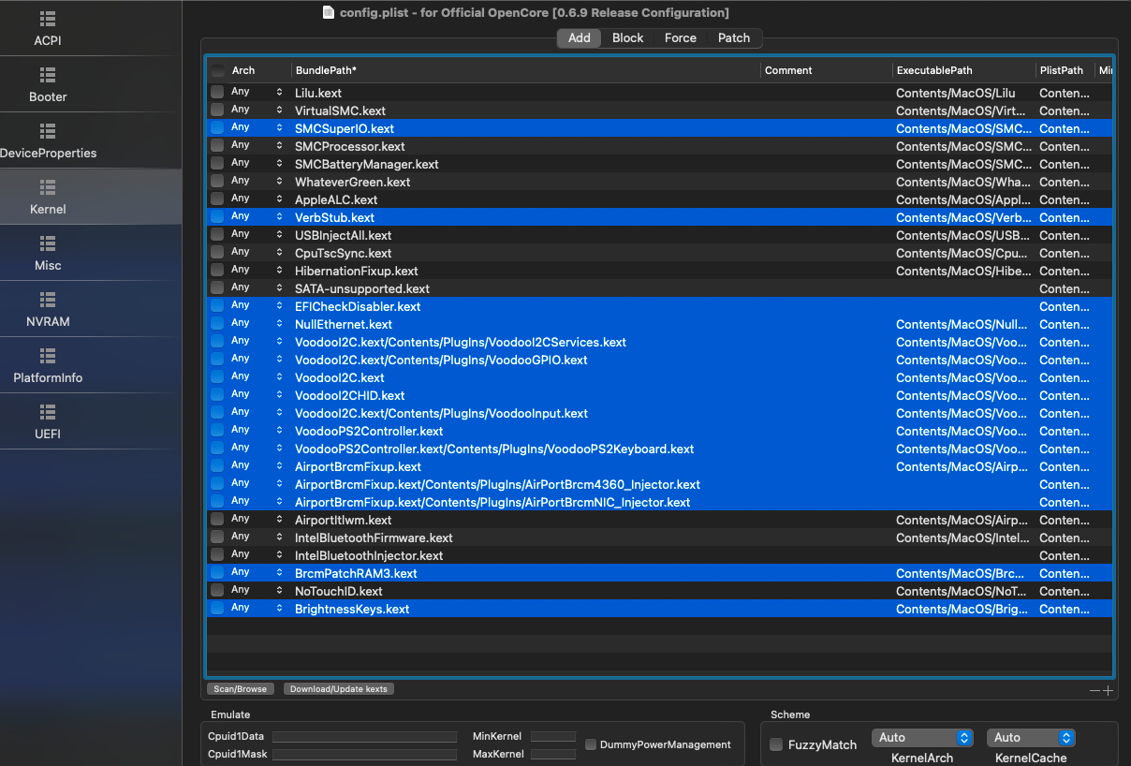
Task: Open the Misc section icon
Action: click(x=48, y=243)
